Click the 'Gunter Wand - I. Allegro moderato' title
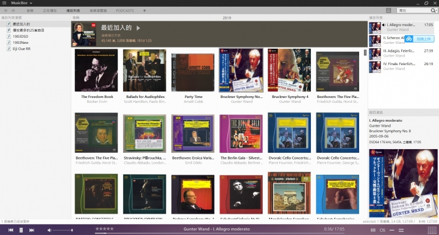Image resolution: width=439 pixels, height=235 pixels. click(x=216, y=229)
